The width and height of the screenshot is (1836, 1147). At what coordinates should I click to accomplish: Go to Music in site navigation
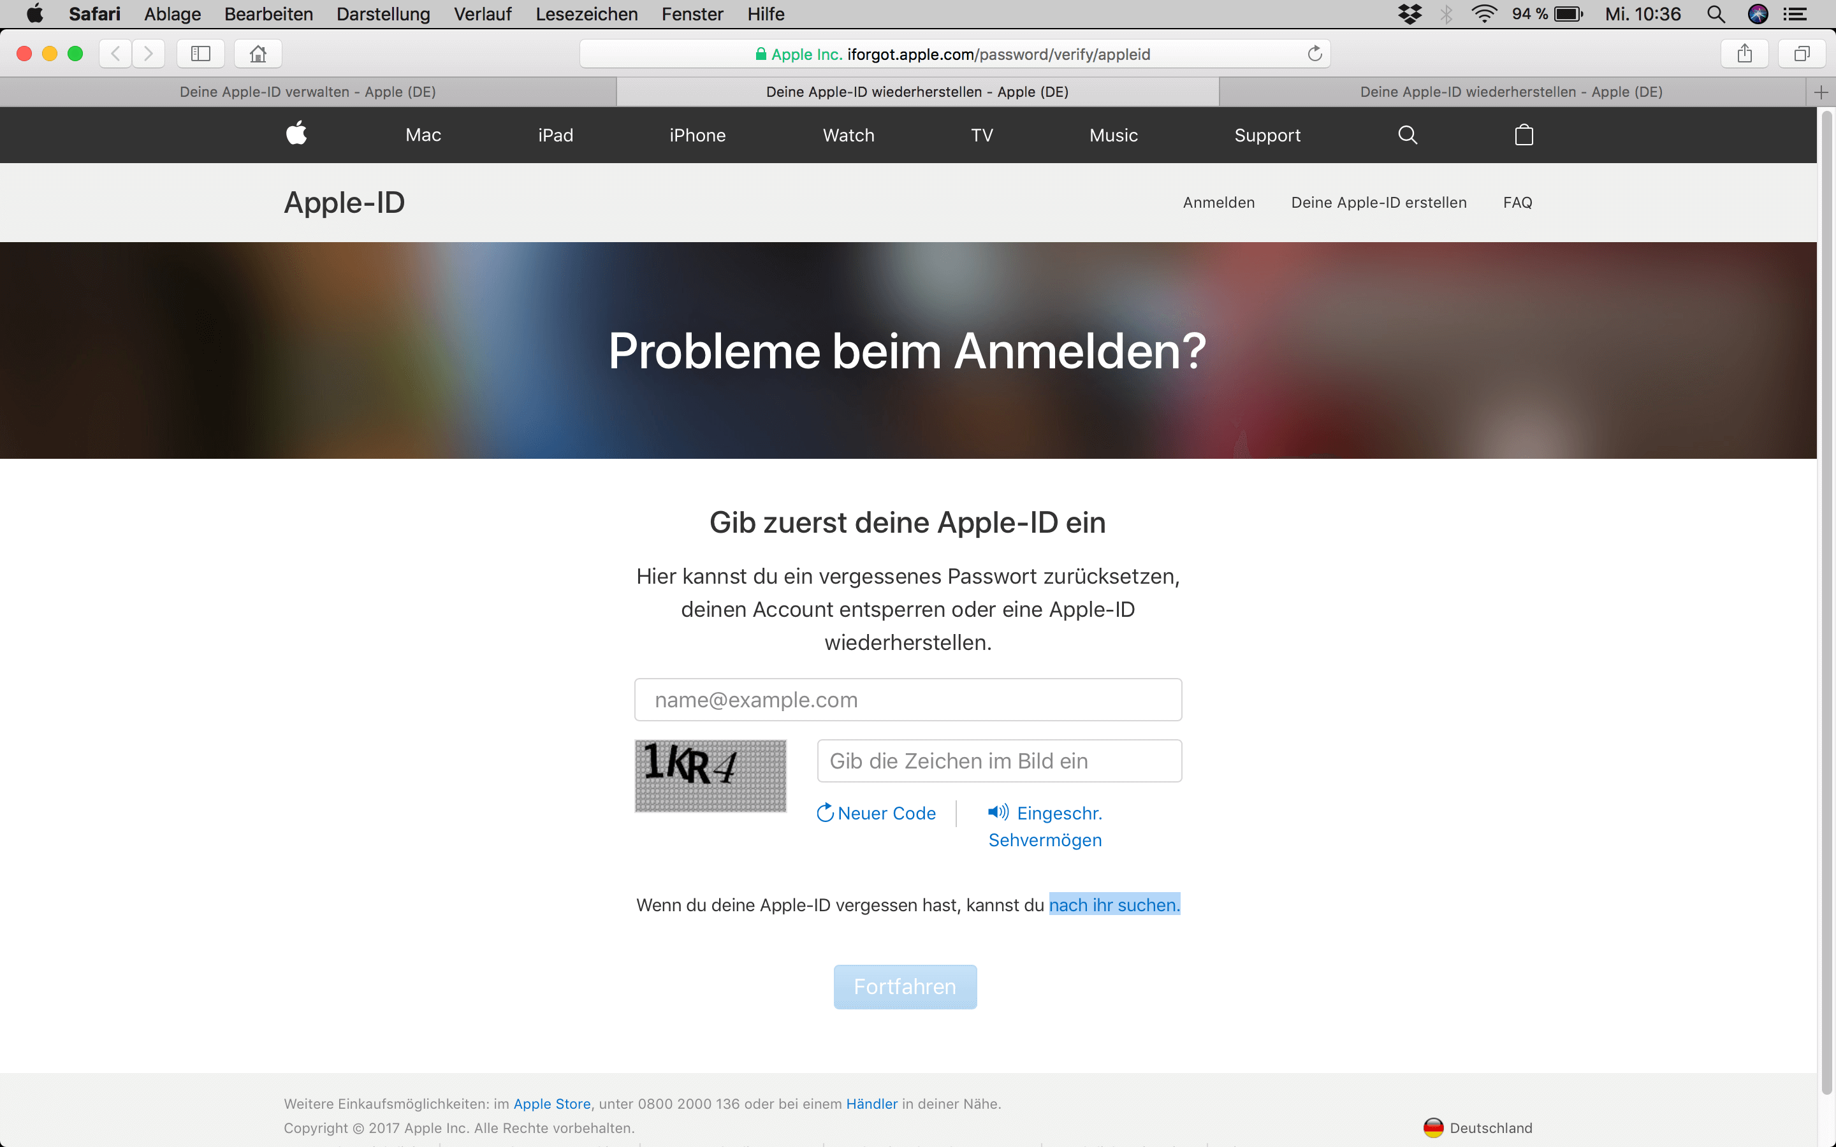[x=1113, y=135]
